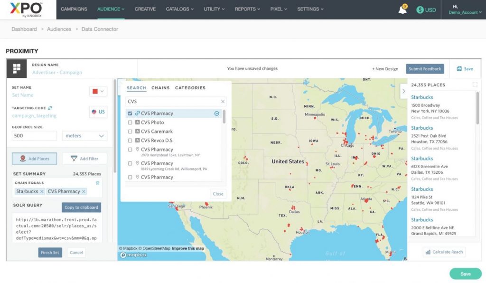Close the search panel

click(x=218, y=194)
